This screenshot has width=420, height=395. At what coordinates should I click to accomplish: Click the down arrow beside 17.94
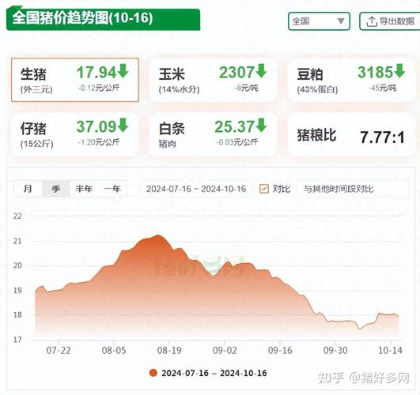(123, 71)
